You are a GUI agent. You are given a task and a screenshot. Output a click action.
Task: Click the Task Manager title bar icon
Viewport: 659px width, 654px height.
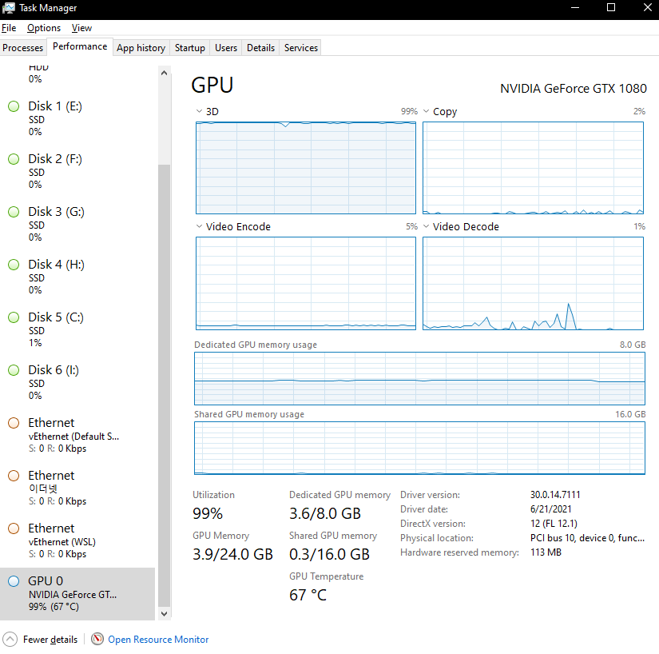tap(9, 8)
